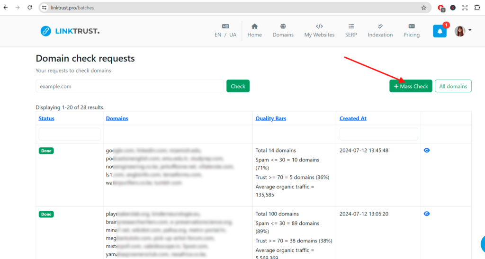
Task: Bookmark page with star icon
Action: click(x=423, y=8)
